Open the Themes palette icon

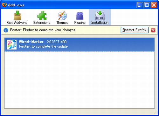click(x=62, y=16)
